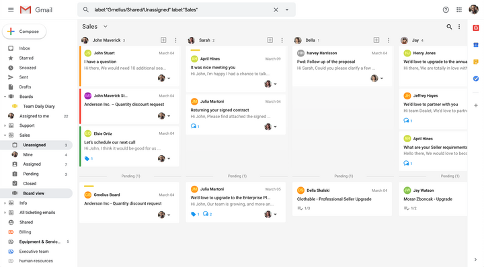484x267 pixels.
Task: Clear the search query with the X icon
Action: (x=276, y=10)
